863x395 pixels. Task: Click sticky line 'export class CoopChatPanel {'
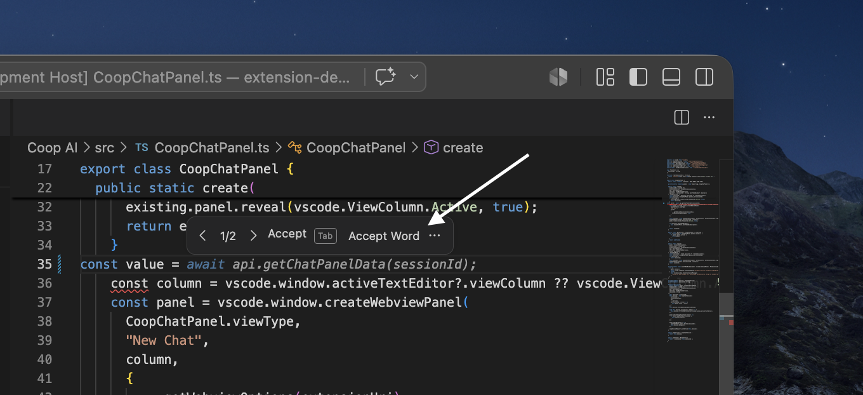click(x=187, y=169)
